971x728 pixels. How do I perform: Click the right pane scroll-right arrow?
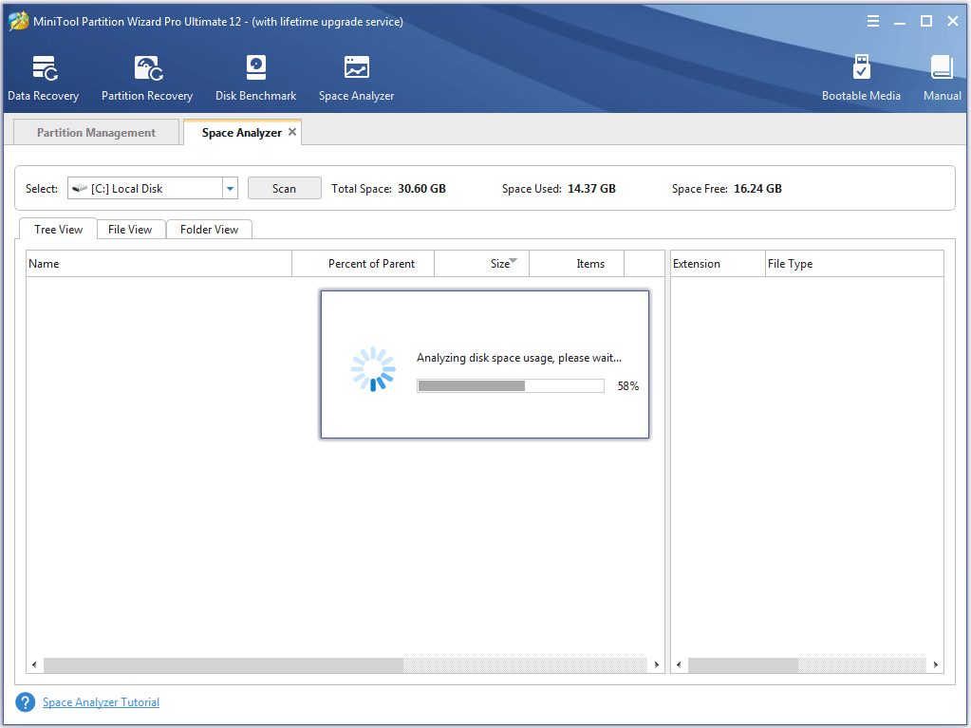pyautogui.click(x=936, y=664)
